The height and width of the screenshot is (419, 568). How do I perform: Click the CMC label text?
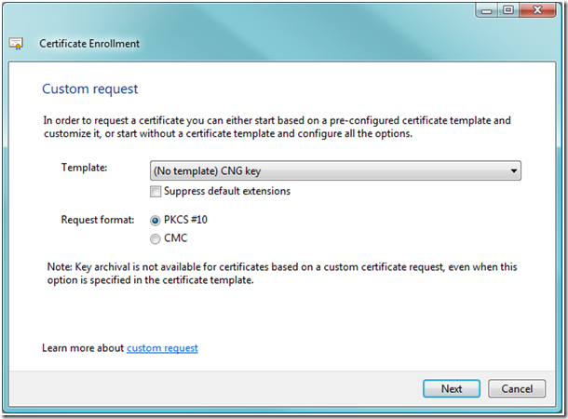[x=176, y=238]
